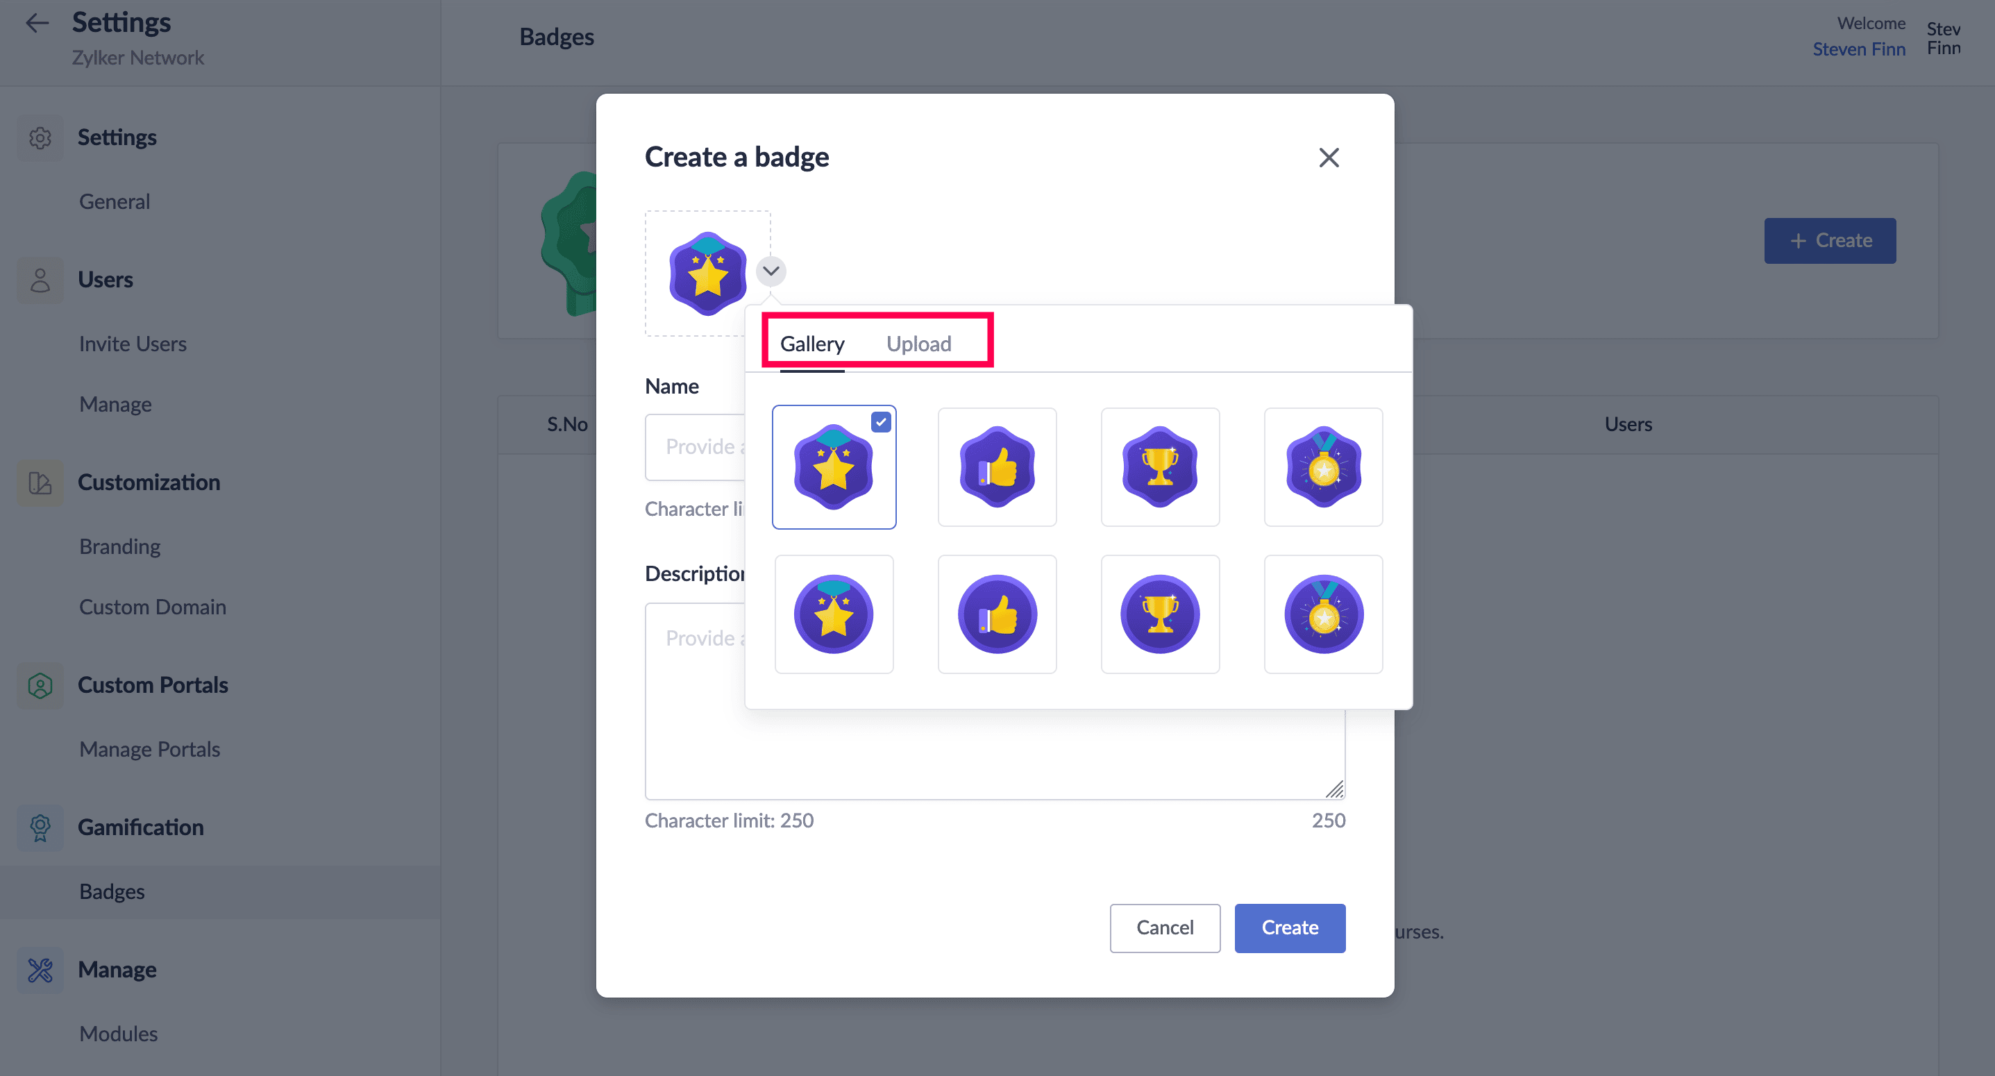Viewport: 1995px width, 1076px height.
Task: Collapse the badge icon picker chevron
Action: point(771,271)
